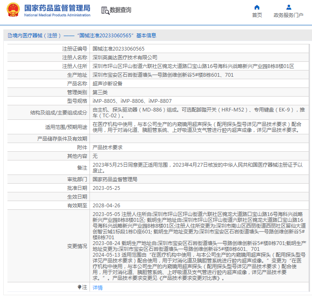Click the 国家药品监督管理局 site title
The image size is (312, 296).
pyautogui.click(x=57, y=8)
